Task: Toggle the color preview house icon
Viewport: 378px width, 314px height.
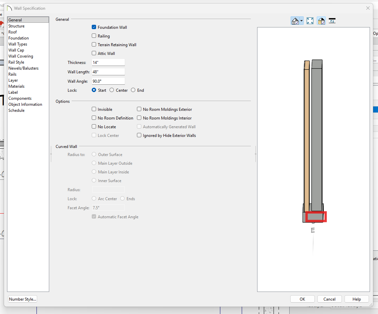Action: click(x=321, y=21)
